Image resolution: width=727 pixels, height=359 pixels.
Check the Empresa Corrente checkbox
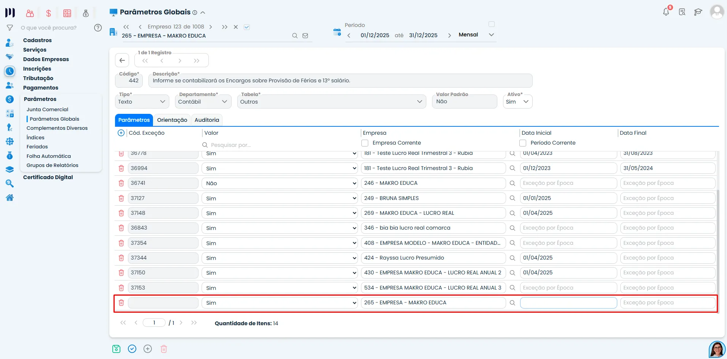point(365,143)
